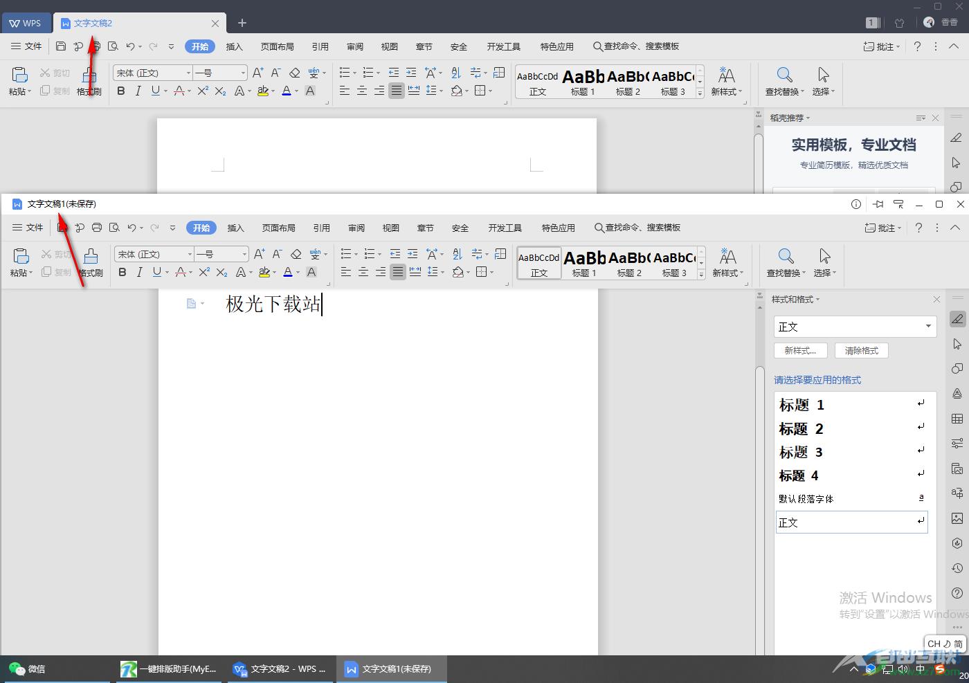Set center alignment in 文字文稿1 ribbon
The width and height of the screenshot is (969, 683).
pyautogui.click(x=363, y=272)
